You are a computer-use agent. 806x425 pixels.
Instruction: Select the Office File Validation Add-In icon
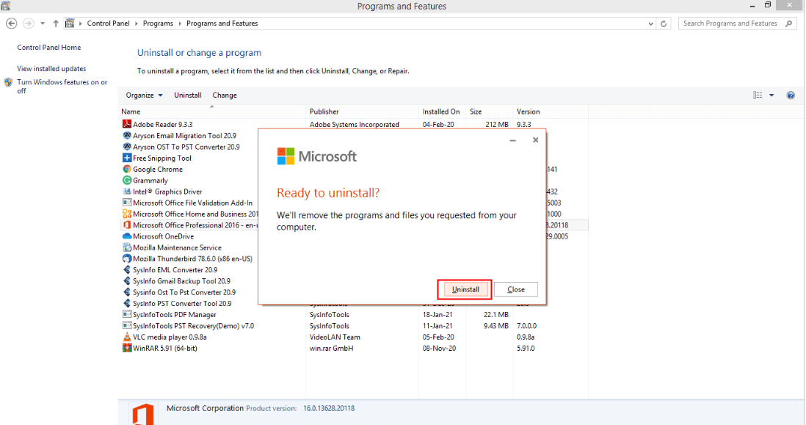[127, 203]
